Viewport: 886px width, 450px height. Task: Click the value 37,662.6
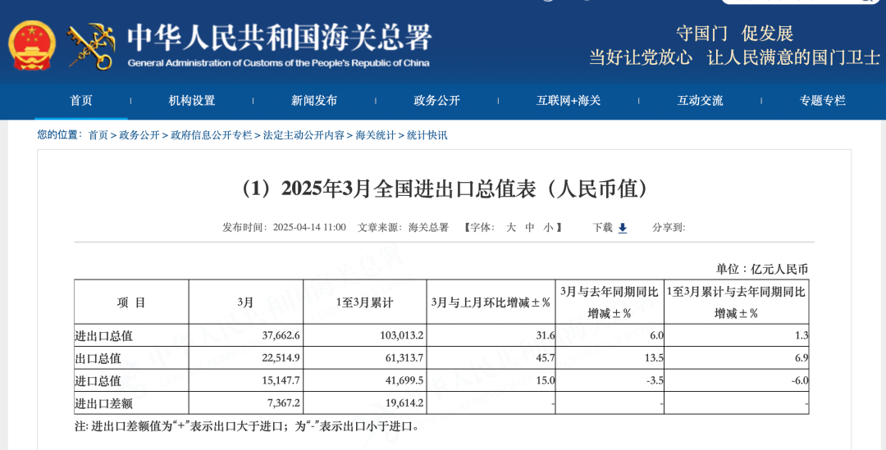281,335
